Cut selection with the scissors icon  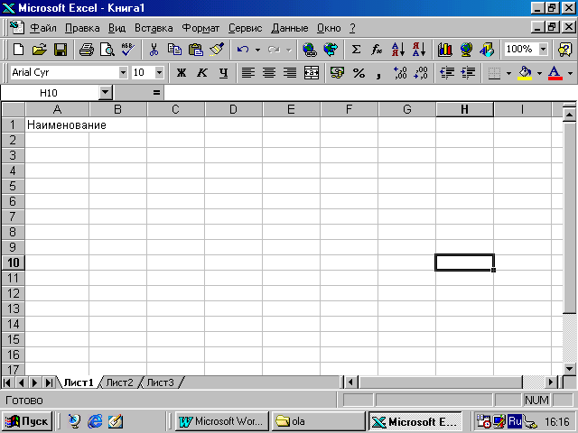coord(154,50)
